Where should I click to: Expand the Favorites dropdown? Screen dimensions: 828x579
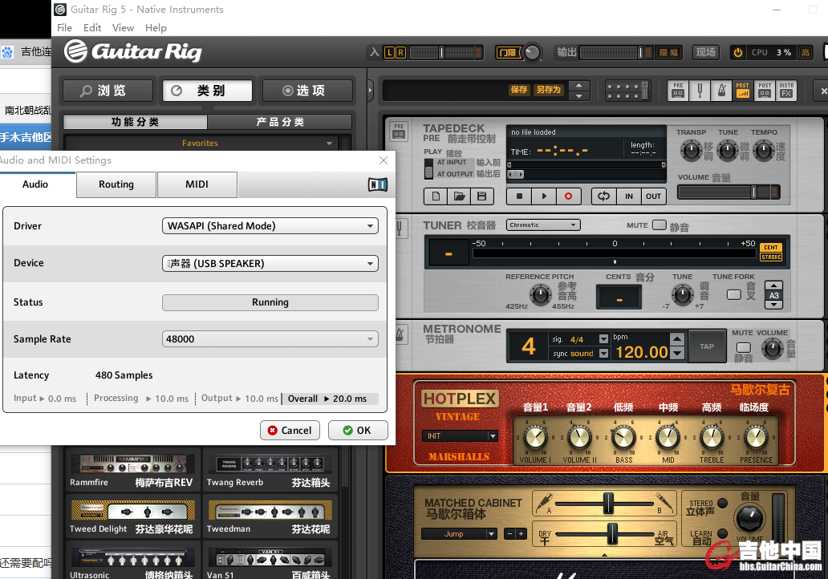point(200,143)
